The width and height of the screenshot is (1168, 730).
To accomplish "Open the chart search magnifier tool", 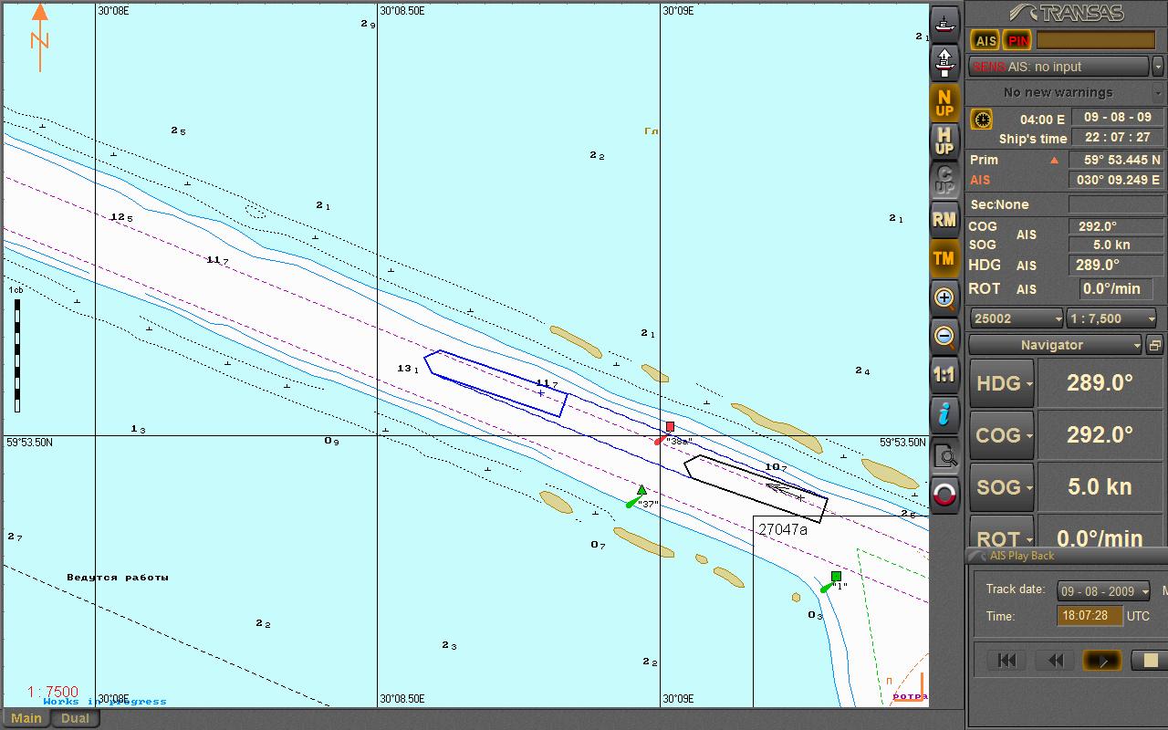I will (944, 456).
